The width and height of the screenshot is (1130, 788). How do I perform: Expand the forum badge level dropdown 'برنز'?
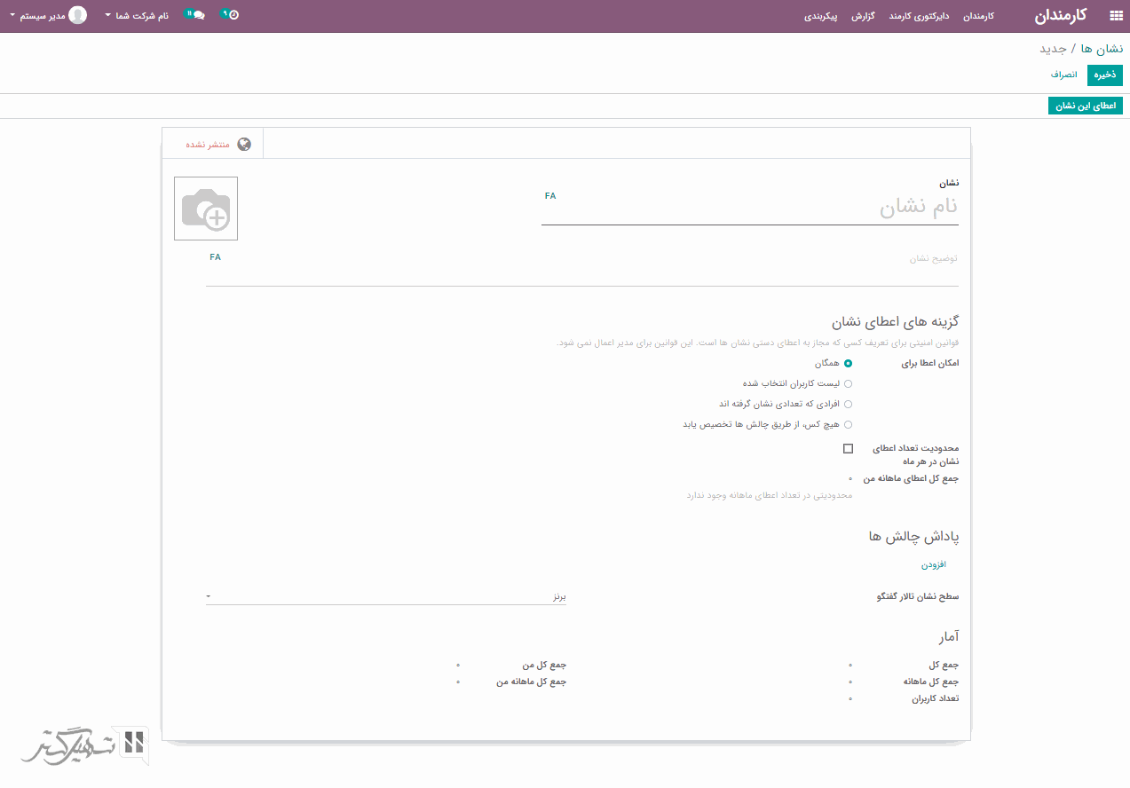[x=386, y=597]
